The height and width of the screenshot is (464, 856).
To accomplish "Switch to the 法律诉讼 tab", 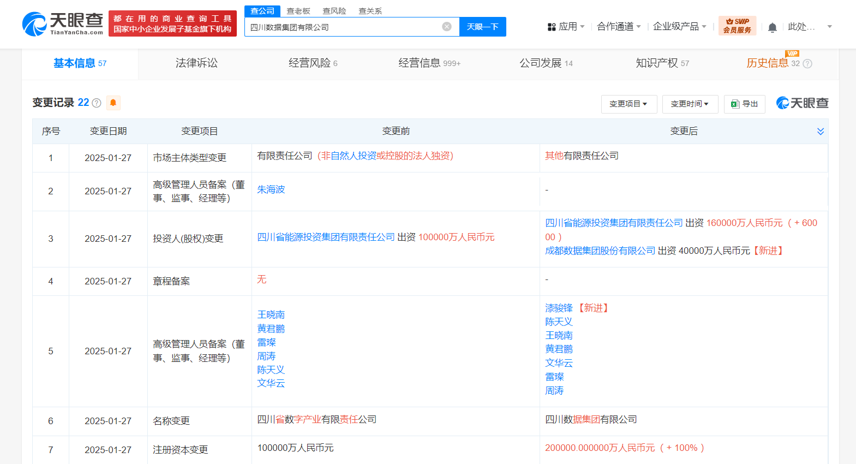I will [196, 63].
